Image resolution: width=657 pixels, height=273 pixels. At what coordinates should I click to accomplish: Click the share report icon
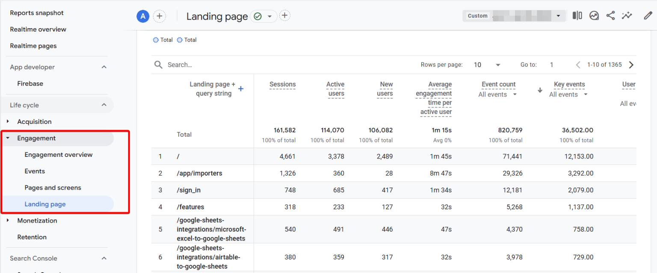coord(610,16)
